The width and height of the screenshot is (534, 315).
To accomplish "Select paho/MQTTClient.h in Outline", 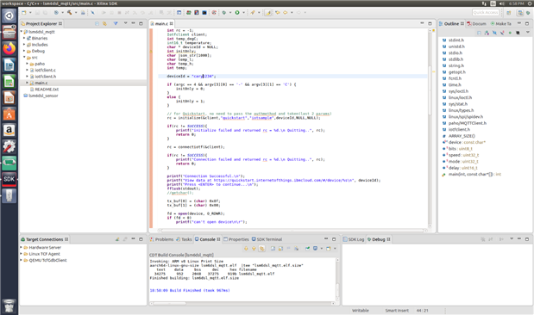I will [x=468, y=123].
